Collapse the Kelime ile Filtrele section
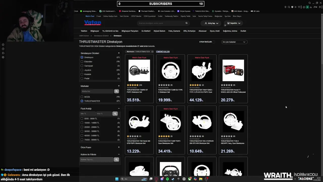323x182 pixels. pos(119,154)
